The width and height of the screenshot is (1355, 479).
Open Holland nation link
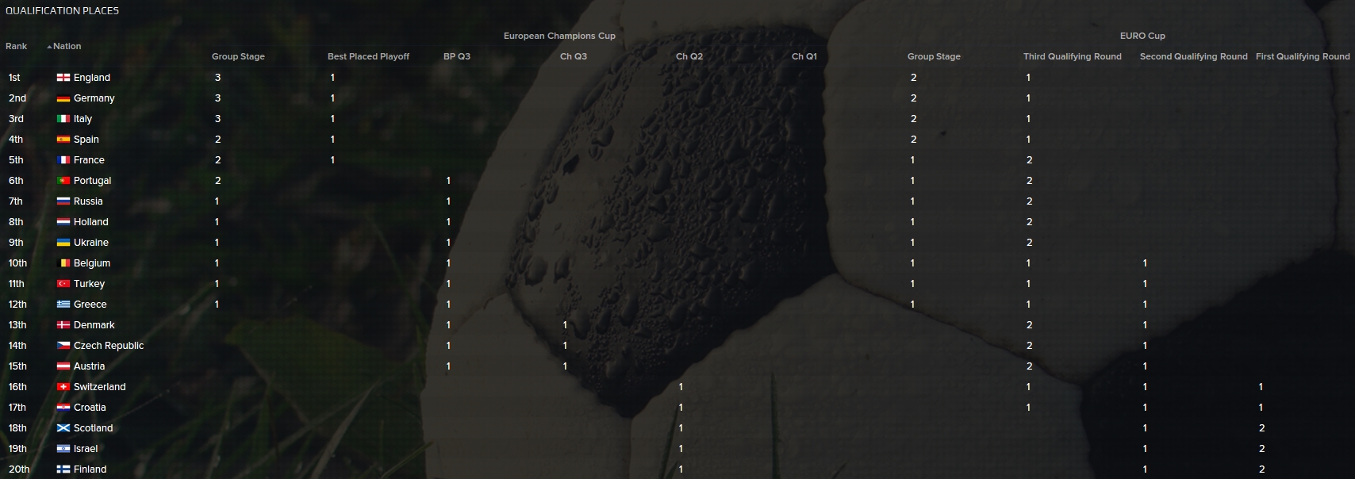click(91, 222)
